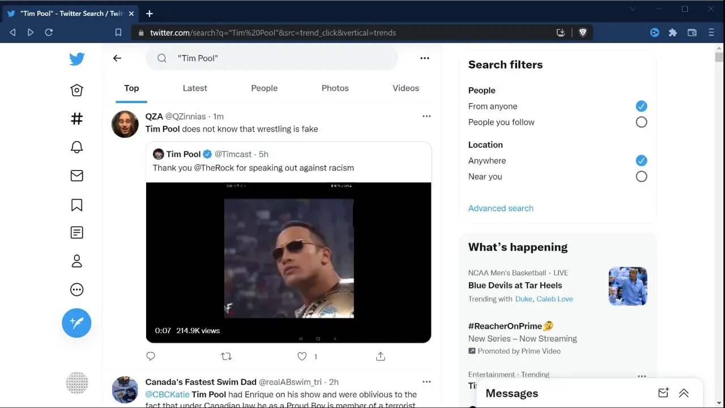Switch to the Top tab
Image resolution: width=725 pixels, height=408 pixels.
coord(131,88)
